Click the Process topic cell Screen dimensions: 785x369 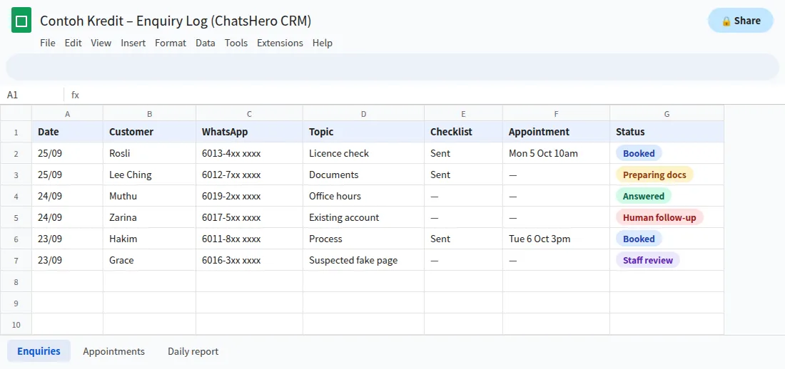point(364,239)
